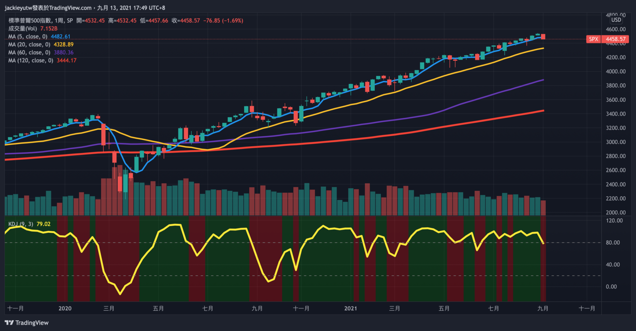
Task: Click the MA (60, close, 0) indicator legend
Action: point(29,52)
